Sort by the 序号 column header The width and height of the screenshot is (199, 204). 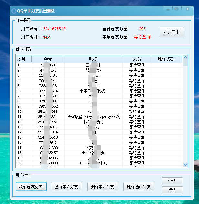(24, 59)
